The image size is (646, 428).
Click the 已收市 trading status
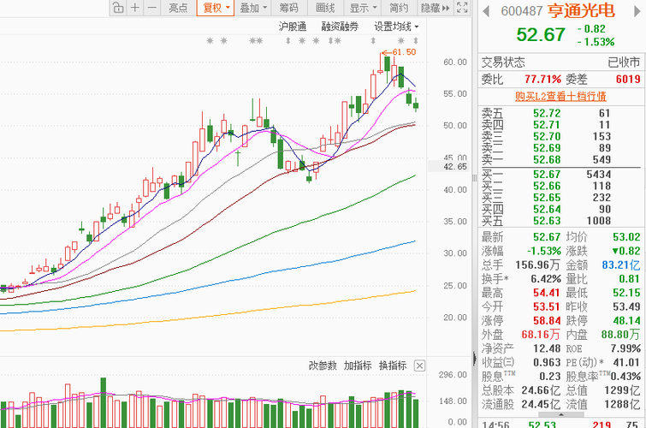click(624, 62)
